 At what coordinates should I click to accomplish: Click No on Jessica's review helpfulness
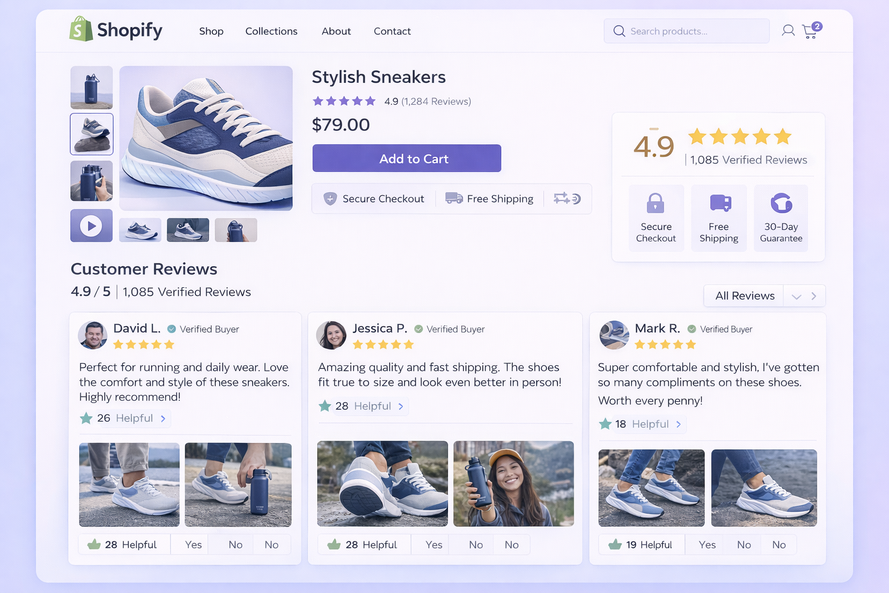(x=476, y=544)
